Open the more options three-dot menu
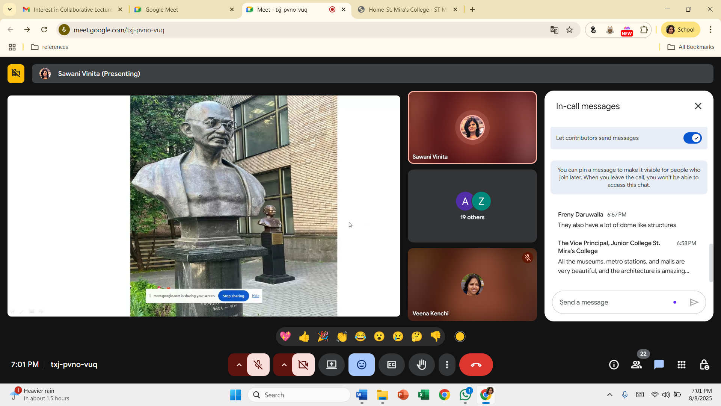Image resolution: width=721 pixels, height=406 pixels. [x=447, y=365]
